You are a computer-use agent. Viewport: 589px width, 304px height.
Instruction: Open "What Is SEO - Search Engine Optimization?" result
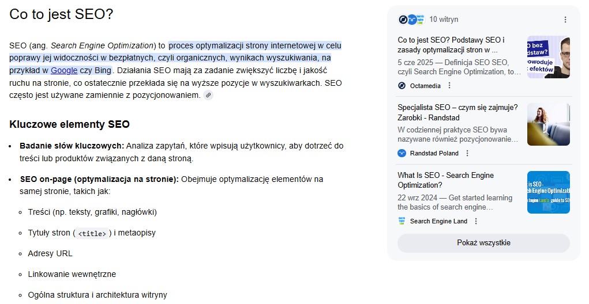tap(445, 180)
